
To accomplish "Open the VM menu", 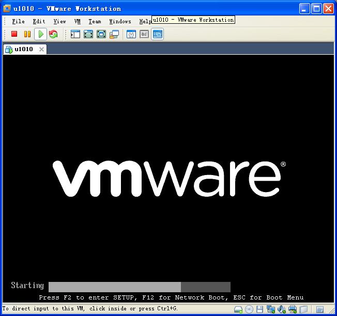I will 78,21.
